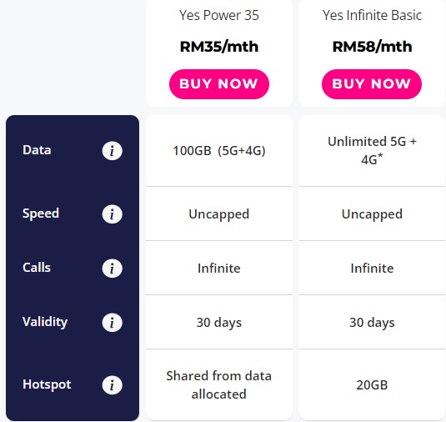Click the 20GB hotspot cell
The width and height of the screenshot is (446, 422).
point(372,385)
